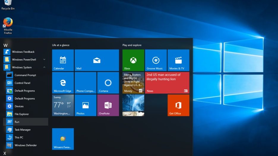This screenshot has height=156, width=278.
Task: Open the Weather tile showing Washington
Action: (63, 105)
